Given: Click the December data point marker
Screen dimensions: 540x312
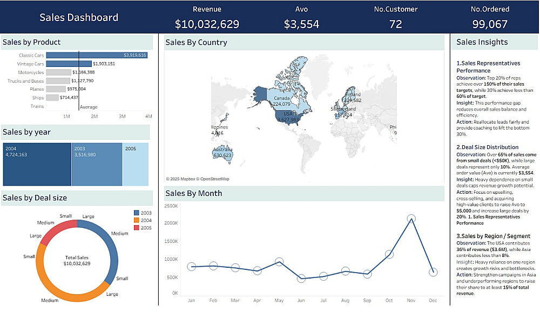Looking at the screenshot, I should (x=433, y=271).
